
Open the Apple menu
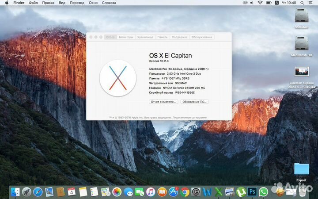(7, 3)
